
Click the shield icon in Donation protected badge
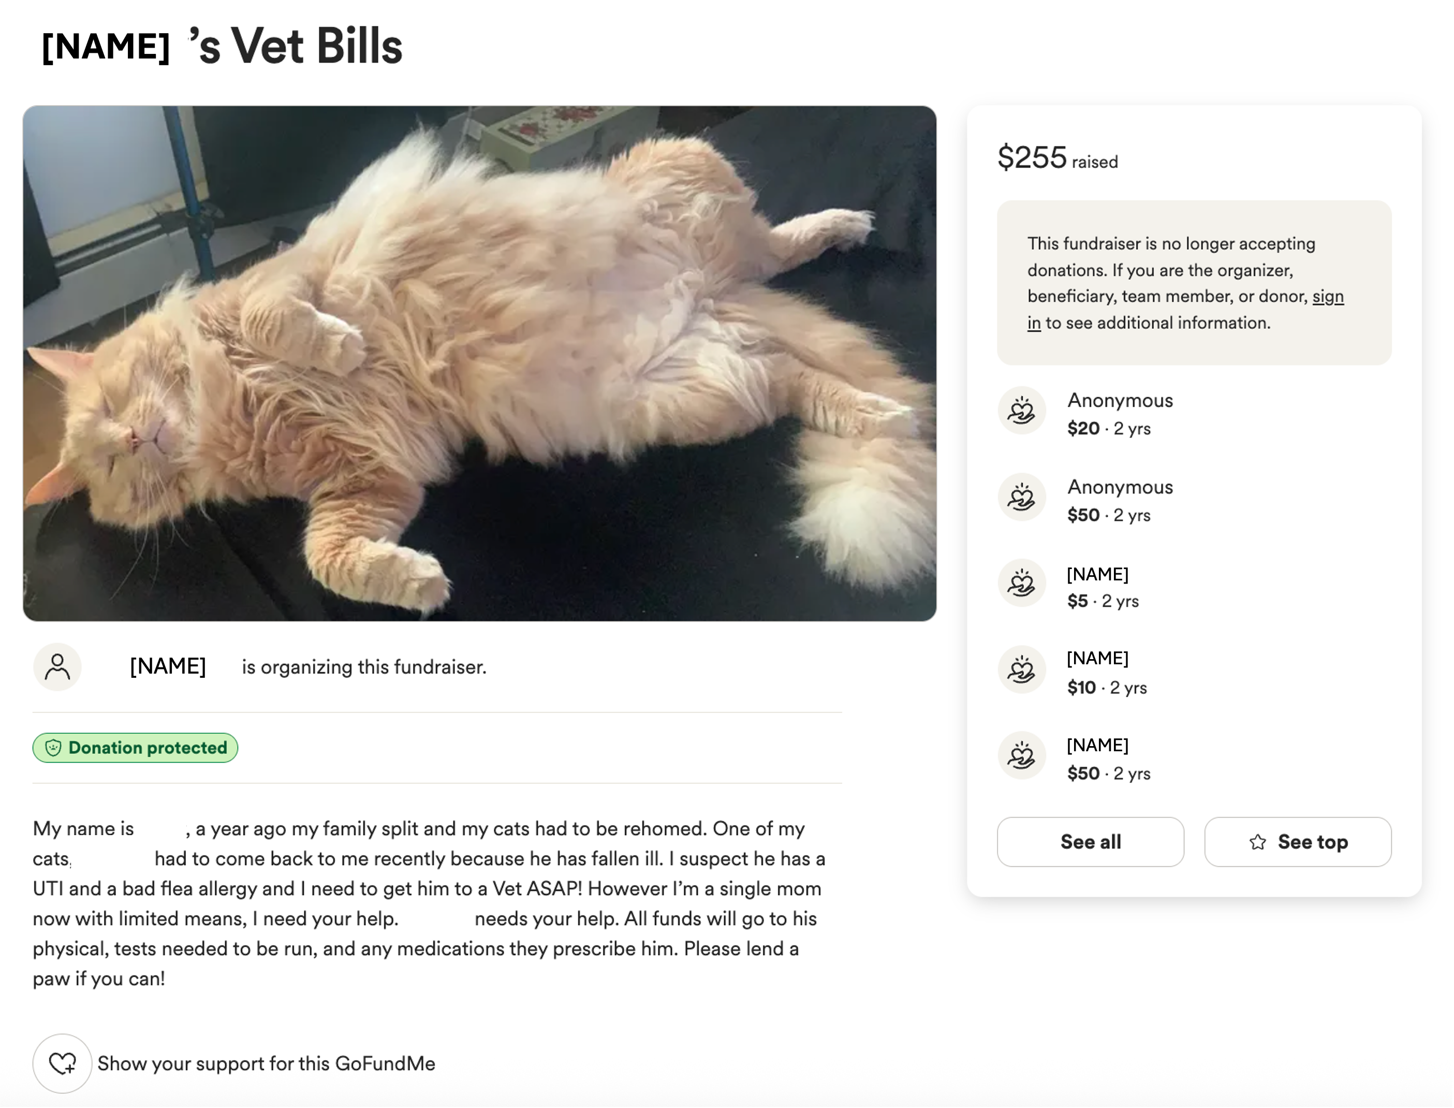53,748
